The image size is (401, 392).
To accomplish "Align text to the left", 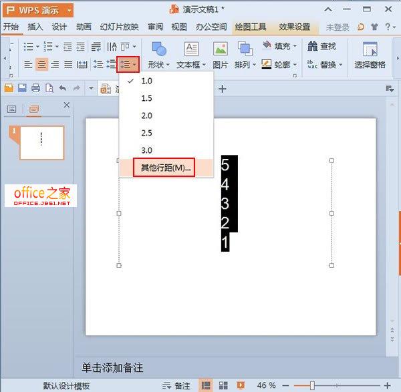I will pos(28,64).
